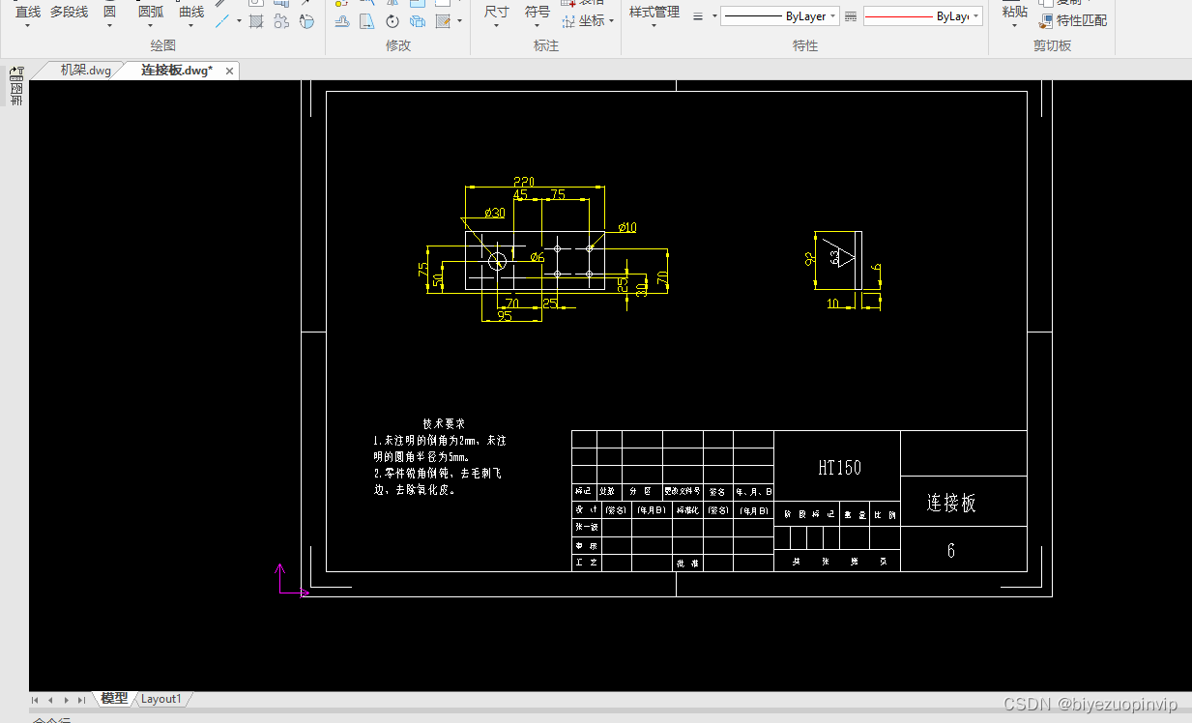Image resolution: width=1192 pixels, height=723 pixels.
Task: Switch to the 模型 model tab
Action: tap(114, 698)
